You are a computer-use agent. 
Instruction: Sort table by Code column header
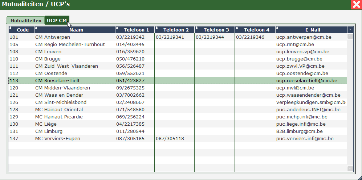[21, 30]
